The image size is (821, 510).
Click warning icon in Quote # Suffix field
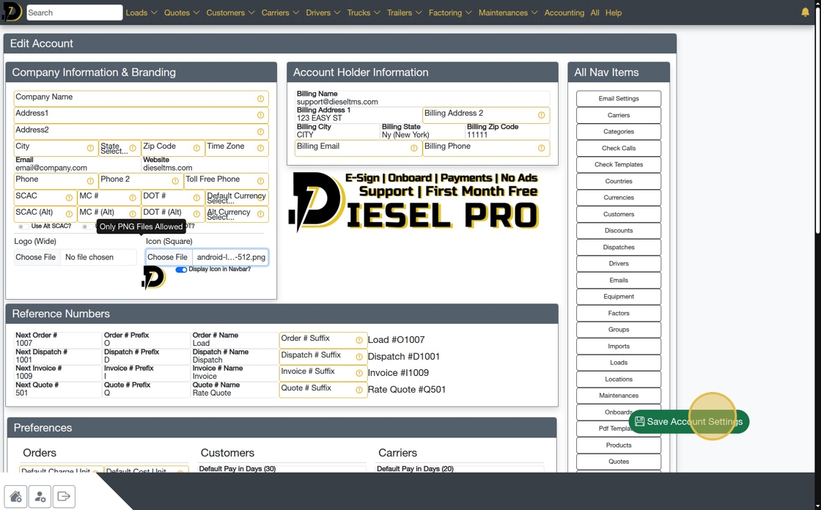(359, 390)
